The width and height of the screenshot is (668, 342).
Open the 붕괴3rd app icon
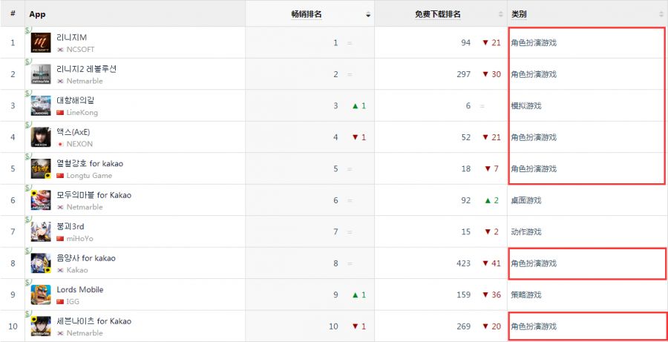41,232
